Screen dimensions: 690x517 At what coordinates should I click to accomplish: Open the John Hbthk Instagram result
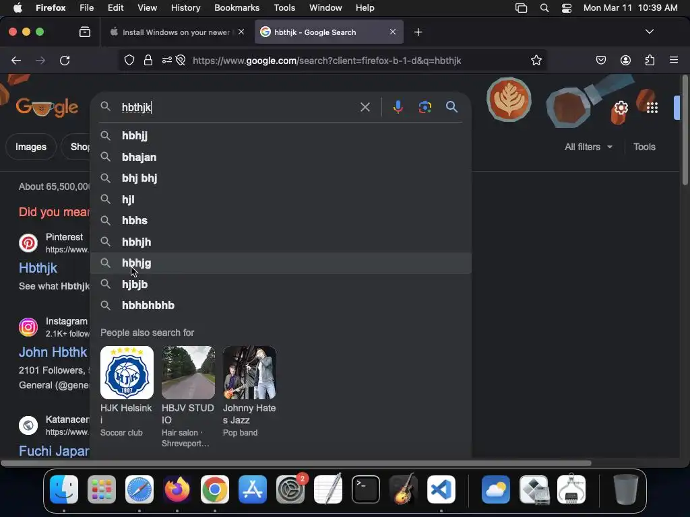tap(53, 352)
